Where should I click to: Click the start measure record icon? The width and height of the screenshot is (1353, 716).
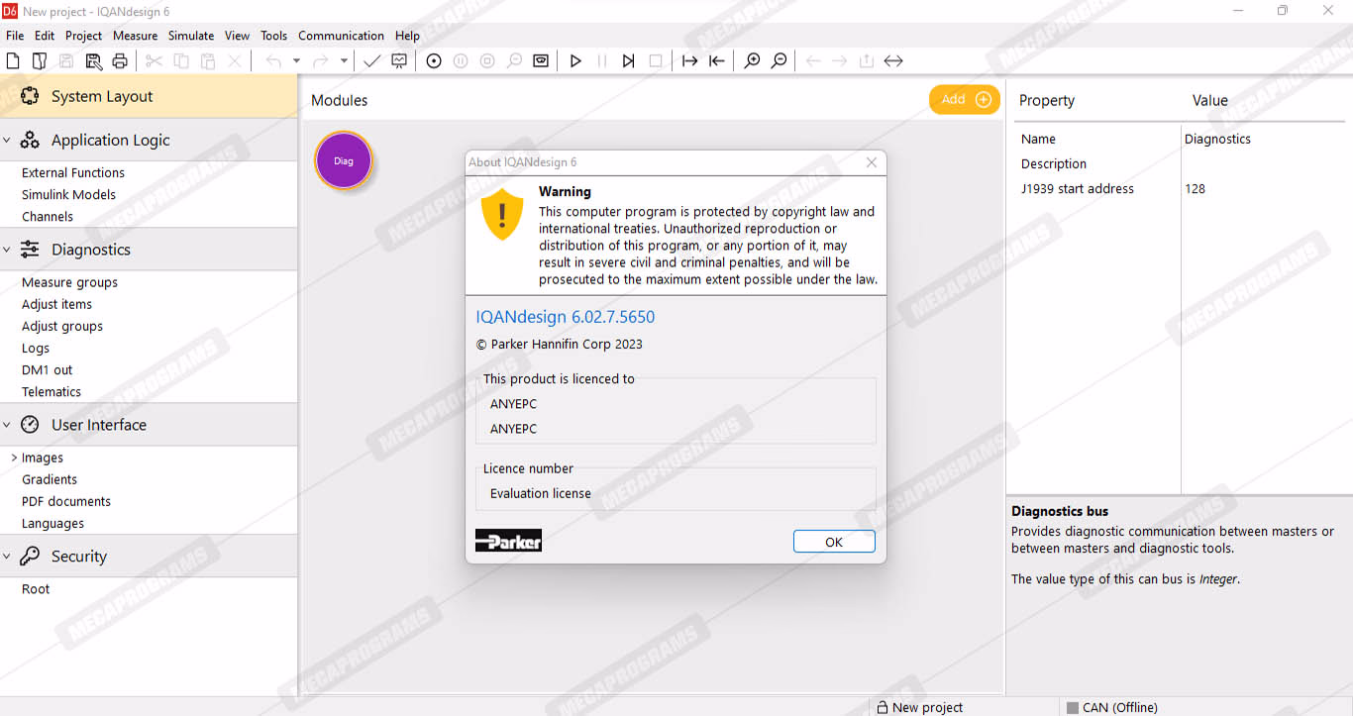coord(434,61)
